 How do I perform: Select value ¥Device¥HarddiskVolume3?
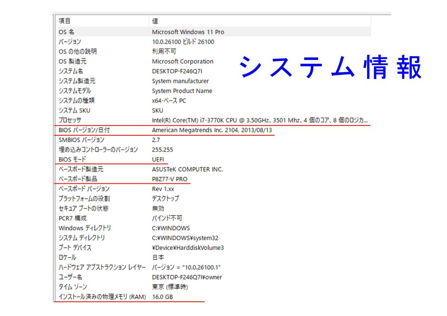[188, 248]
